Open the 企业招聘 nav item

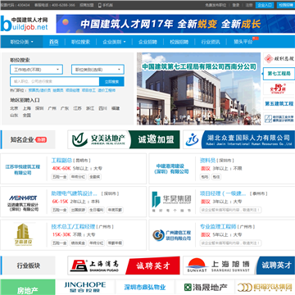[147, 42]
